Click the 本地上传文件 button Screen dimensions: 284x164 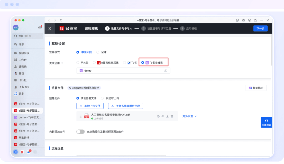pos(90,106)
